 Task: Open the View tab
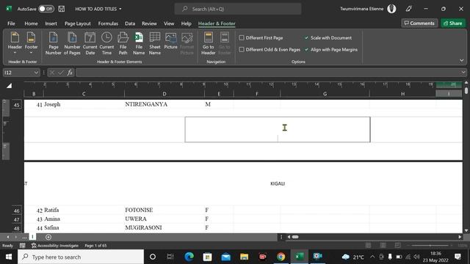point(169,23)
